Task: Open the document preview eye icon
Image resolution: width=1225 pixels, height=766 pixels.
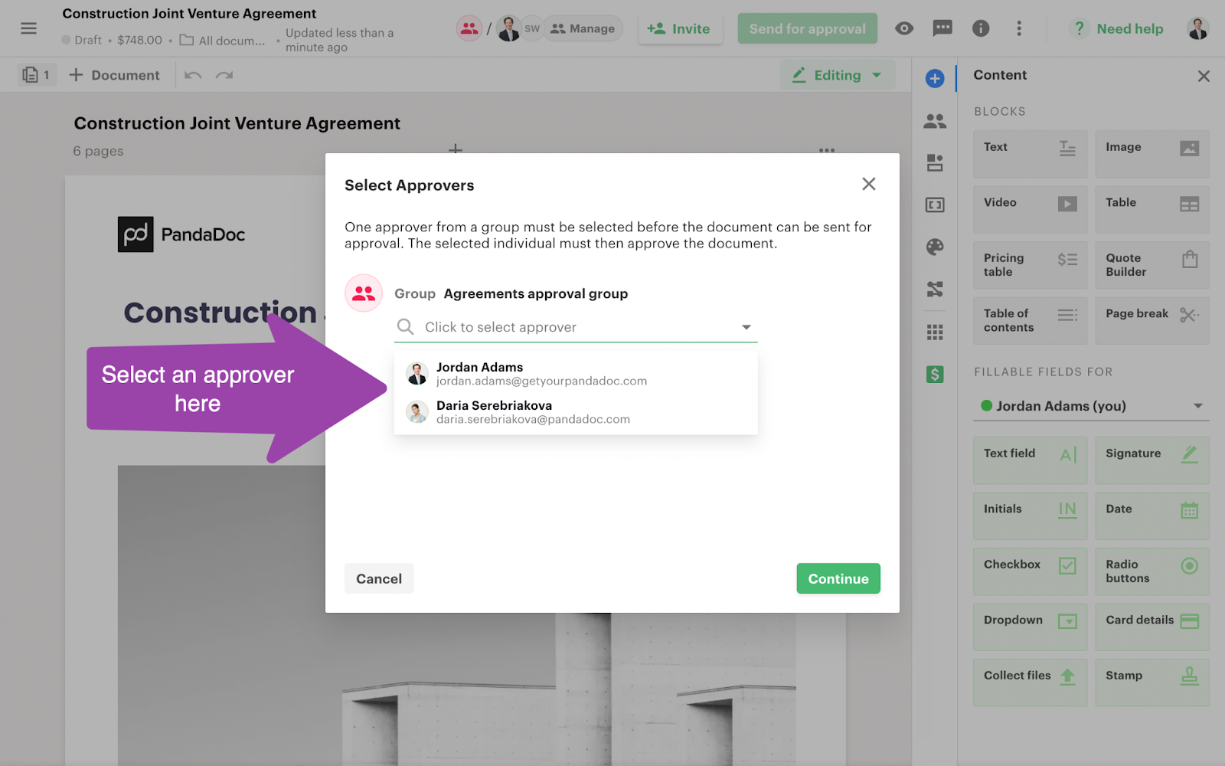Action: point(904,28)
